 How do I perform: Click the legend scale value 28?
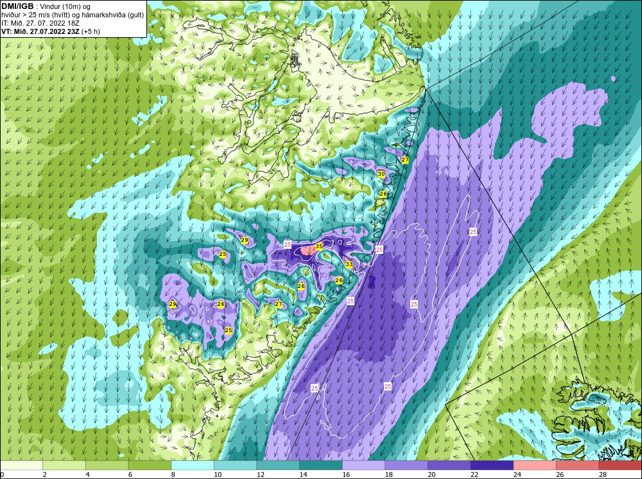(x=603, y=475)
